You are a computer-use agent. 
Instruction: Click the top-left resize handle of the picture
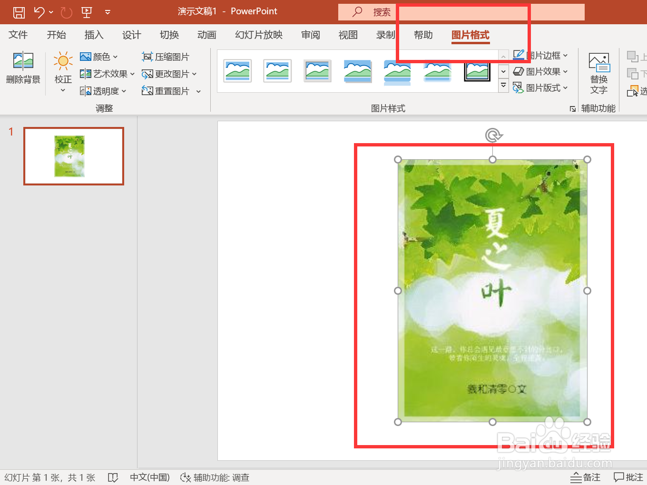(x=398, y=160)
